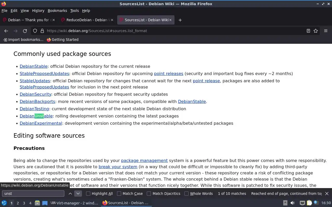Open the History menu
This screenshot has width=332, height=207.
tap(38, 11)
